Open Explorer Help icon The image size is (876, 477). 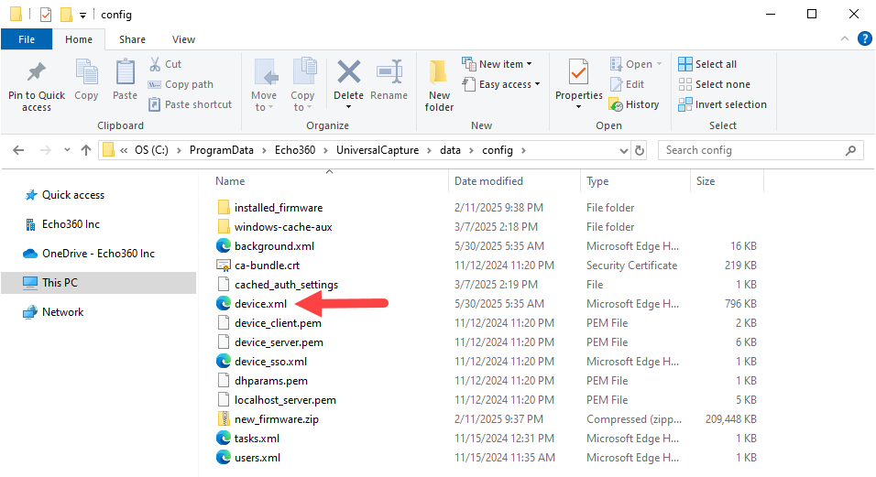click(864, 38)
